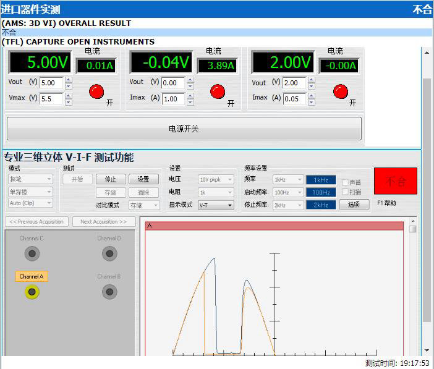Viewport: 434px width, 369px height.
Task: Click the blue 2kHz stop frequency display
Action: 321,205
